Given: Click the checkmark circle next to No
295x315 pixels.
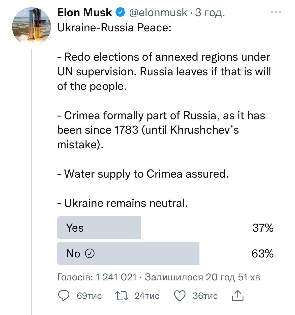Looking at the screenshot, I should (x=90, y=253).
